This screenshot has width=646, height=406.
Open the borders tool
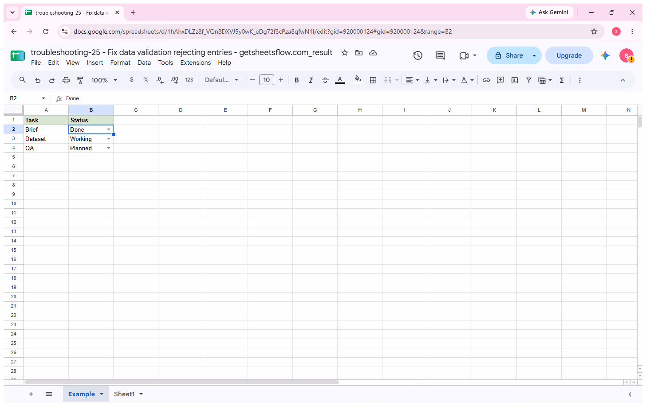coord(373,80)
